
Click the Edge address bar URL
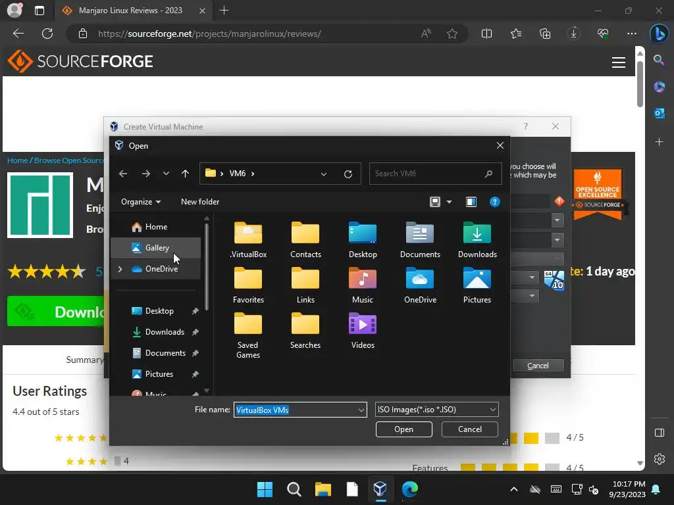(x=209, y=34)
